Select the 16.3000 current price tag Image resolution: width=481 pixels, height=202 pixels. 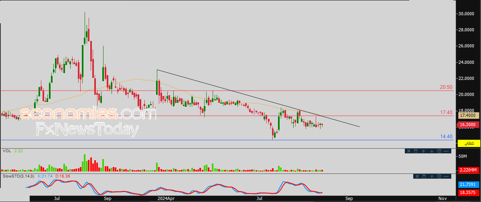tap(468, 124)
